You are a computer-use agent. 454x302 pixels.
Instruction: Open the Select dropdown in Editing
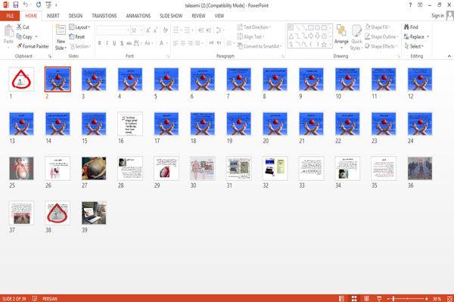(x=414, y=46)
